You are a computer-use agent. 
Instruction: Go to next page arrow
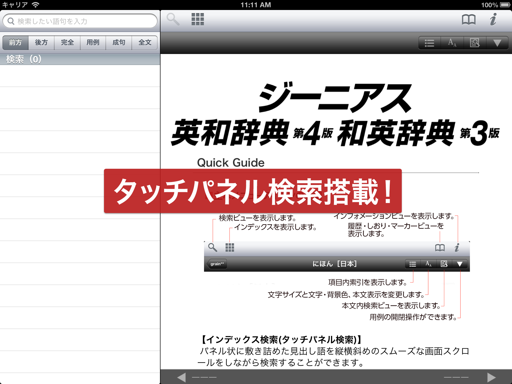491,377
